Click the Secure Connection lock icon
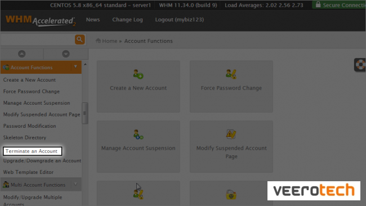 (x=318, y=5)
